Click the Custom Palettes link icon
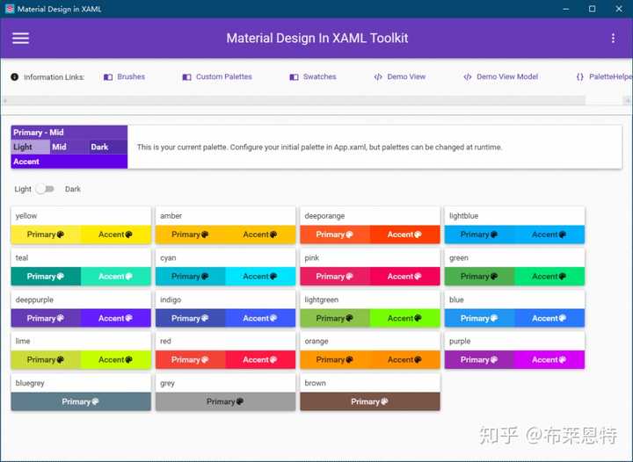Image resolution: width=633 pixels, height=462 pixels. [x=186, y=77]
